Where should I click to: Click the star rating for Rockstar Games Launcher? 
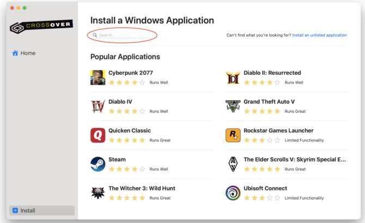click(x=262, y=140)
